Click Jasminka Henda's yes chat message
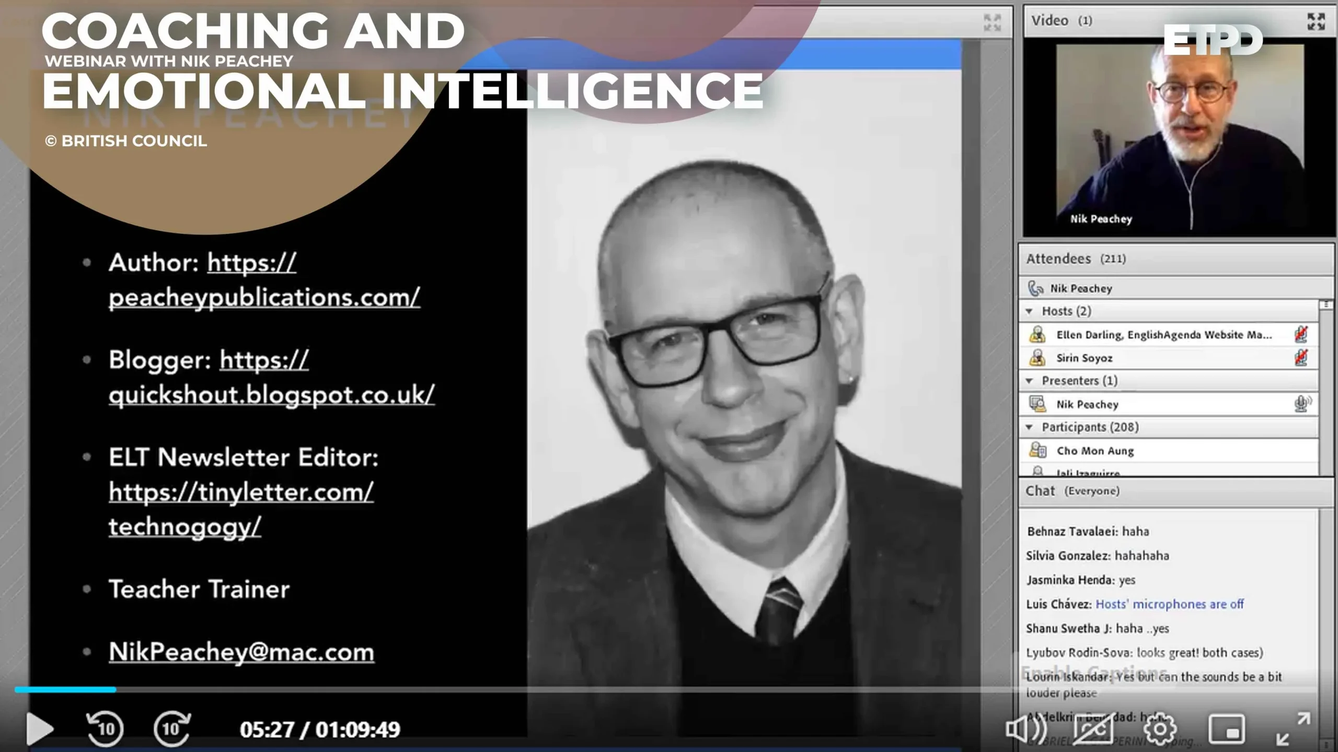The width and height of the screenshot is (1338, 752). (x=1080, y=580)
